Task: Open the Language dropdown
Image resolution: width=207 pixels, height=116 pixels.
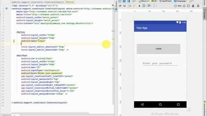Action: [x=180, y=1]
